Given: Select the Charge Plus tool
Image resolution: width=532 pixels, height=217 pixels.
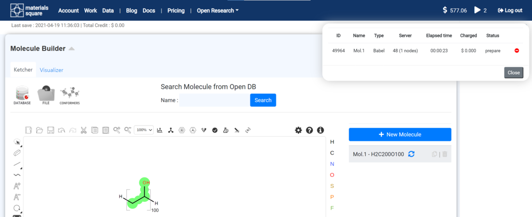Looking at the screenshot, I should point(17,186).
